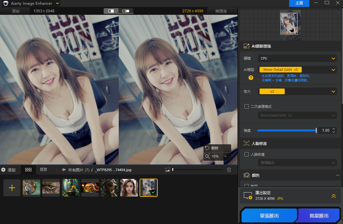Open the AI模型 More-Detail GAN dropdown
This screenshot has height=224, width=343.
[297, 70]
